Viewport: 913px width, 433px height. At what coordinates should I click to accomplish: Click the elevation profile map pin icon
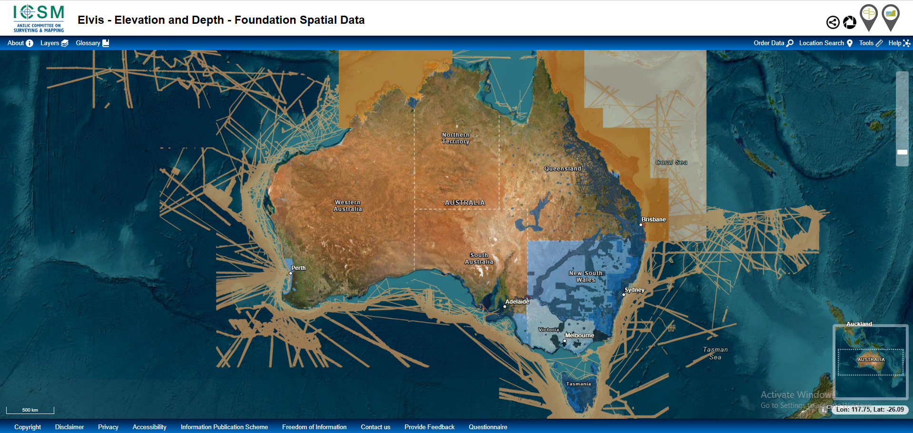891,18
